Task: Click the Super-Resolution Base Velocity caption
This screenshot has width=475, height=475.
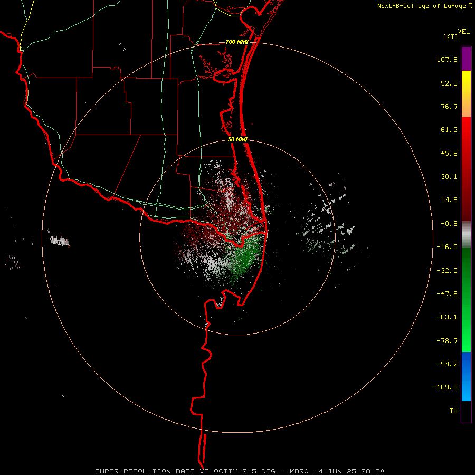Action: [x=240, y=471]
